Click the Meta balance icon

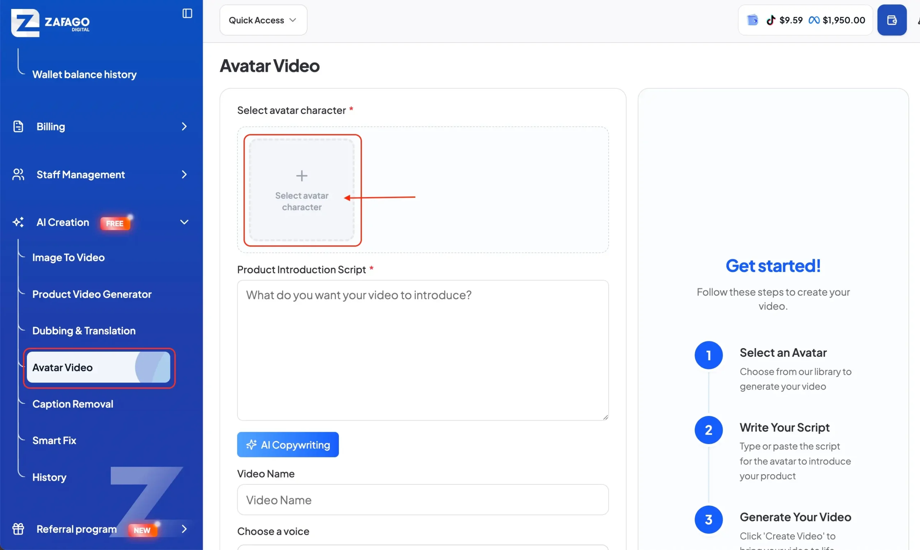click(x=814, y=20)
